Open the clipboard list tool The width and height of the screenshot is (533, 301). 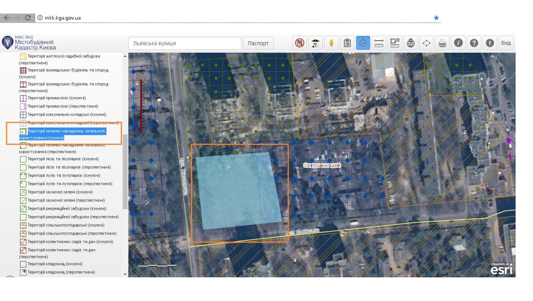(x=347, y=43)
